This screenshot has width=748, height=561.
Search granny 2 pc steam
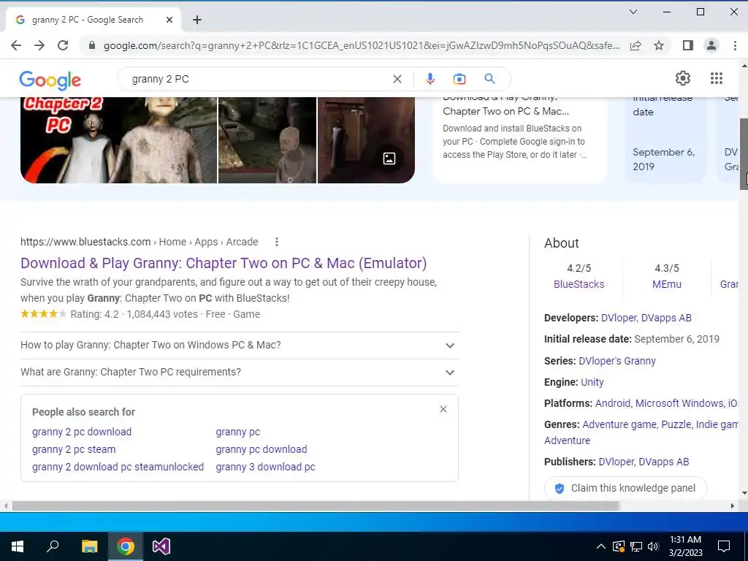click(74, 449)
